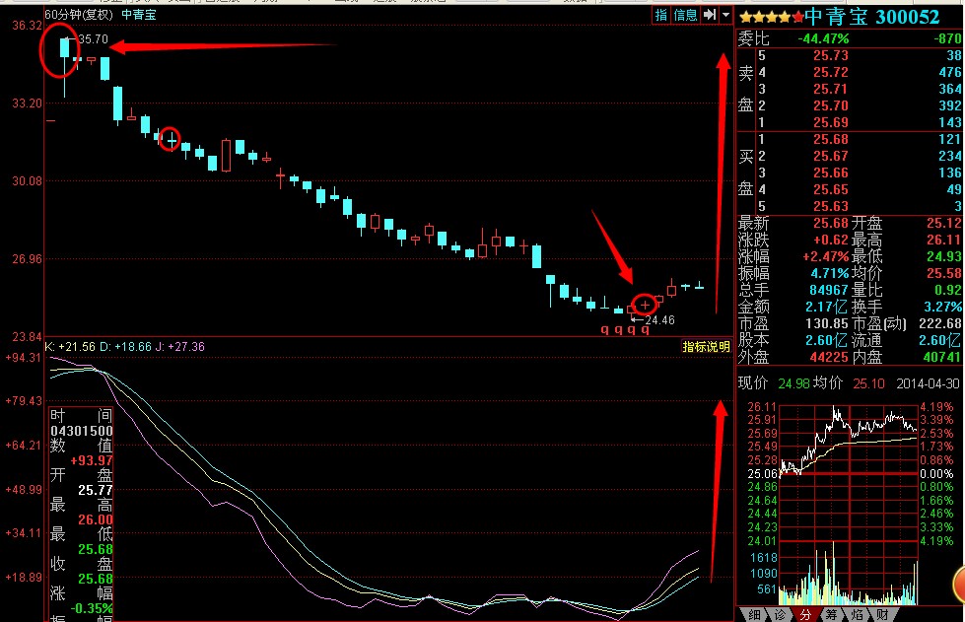Click the 中青宝 label in chart header
The height and width of the screenshot is (622, 965).
coord(138,14)
